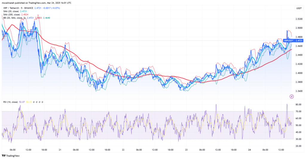Image resolution: width=306 pixels, height=159 pixels.
Task: Select the RSI (14, close) legend
Action: coord(10,102)
